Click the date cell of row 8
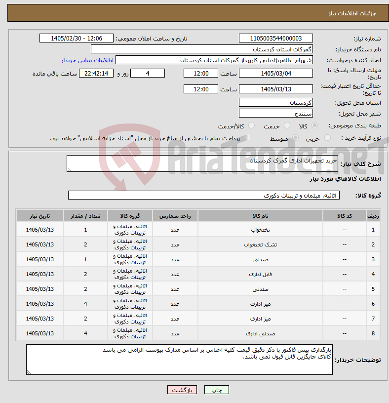 tap(40, 333)
